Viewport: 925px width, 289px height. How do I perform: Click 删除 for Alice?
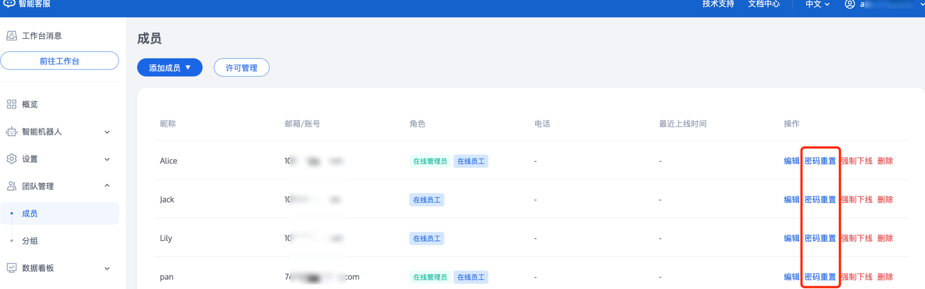[x=885, y=161]
